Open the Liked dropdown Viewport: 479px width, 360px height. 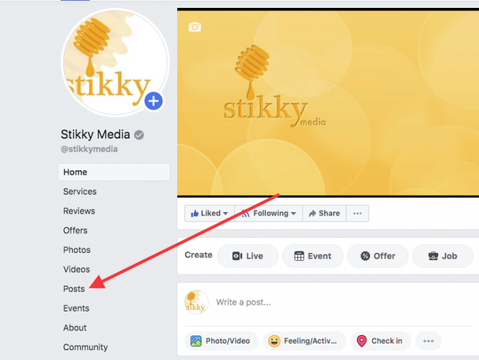tap(209, 214)
